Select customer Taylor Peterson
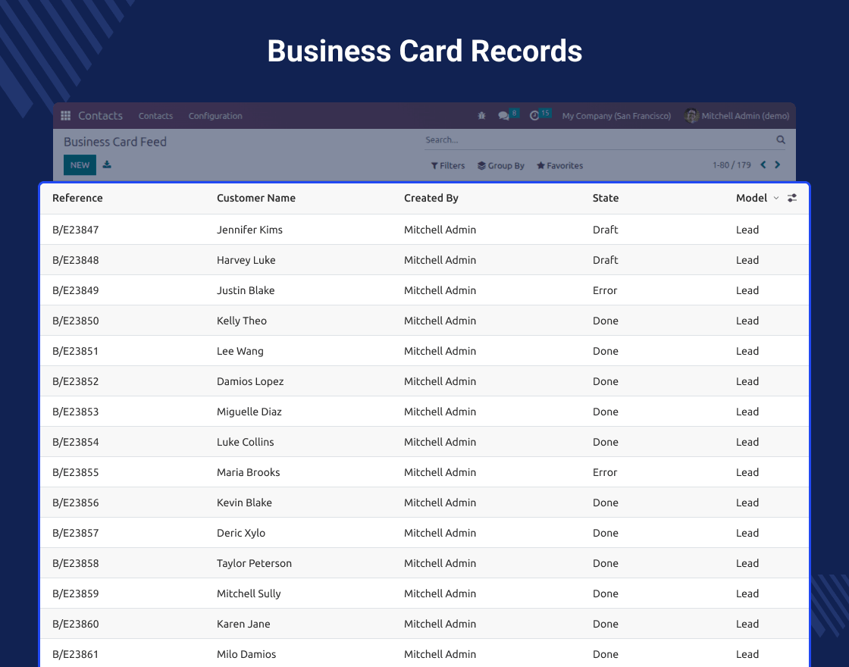849x667 pixels. click(254, 563)
